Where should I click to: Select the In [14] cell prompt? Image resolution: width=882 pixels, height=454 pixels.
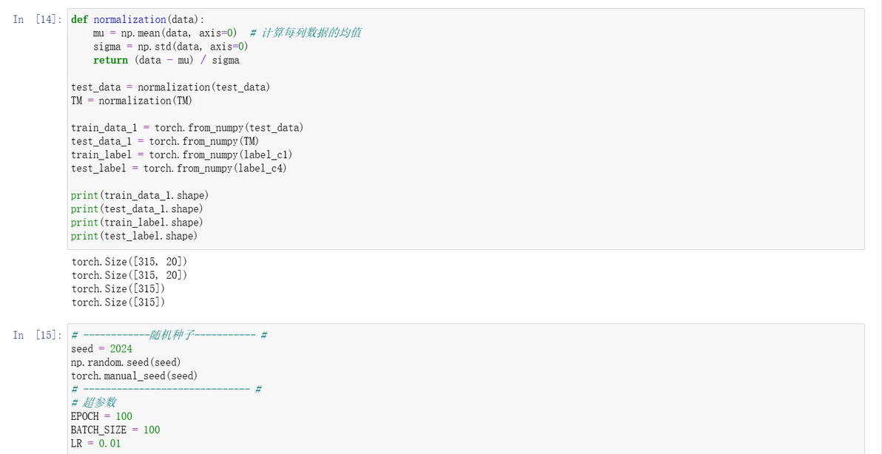[x=37, y=20]
